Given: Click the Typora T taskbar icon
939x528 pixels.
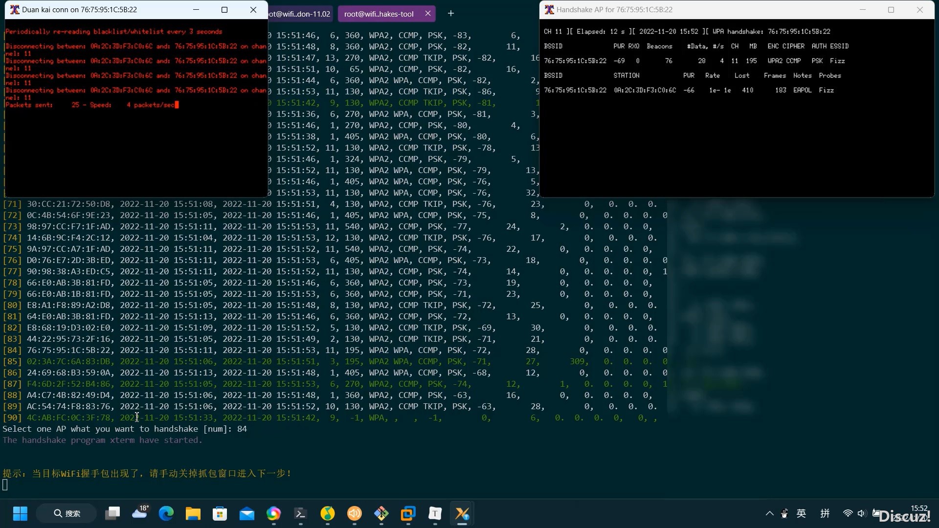Looking at the screenshot, I should tap(435, 513).
